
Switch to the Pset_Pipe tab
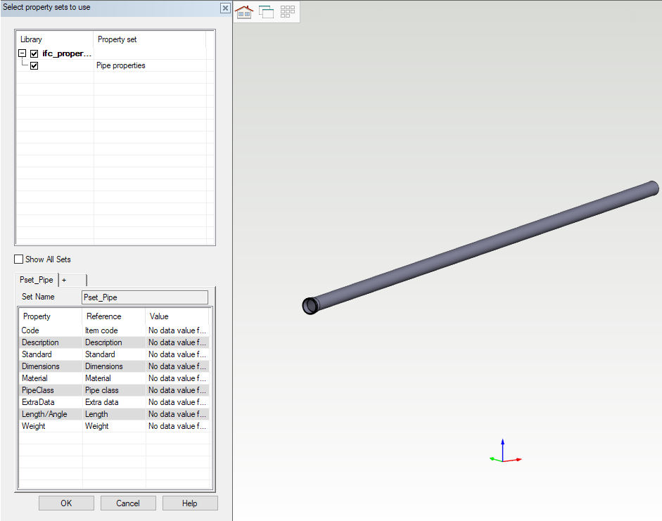(x=37, y=280)
